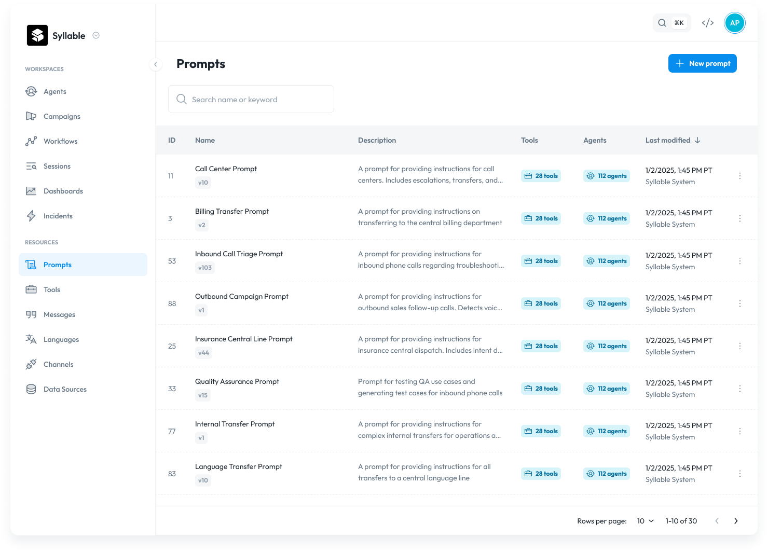Open the Billing Transfer Prompt name
This screenshot has height=552, width=768.
232,211
